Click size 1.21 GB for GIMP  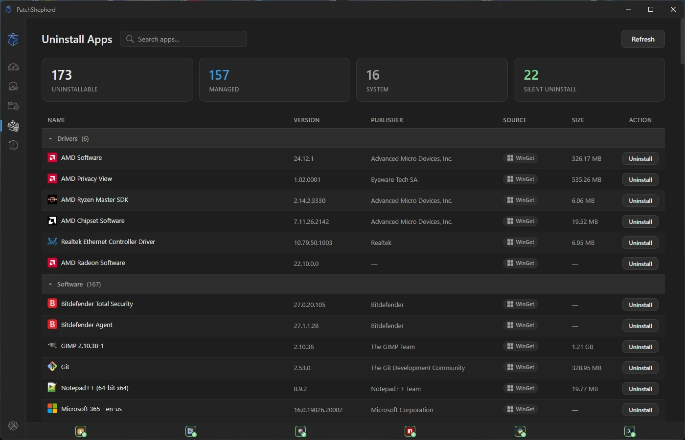click(582, 347)
